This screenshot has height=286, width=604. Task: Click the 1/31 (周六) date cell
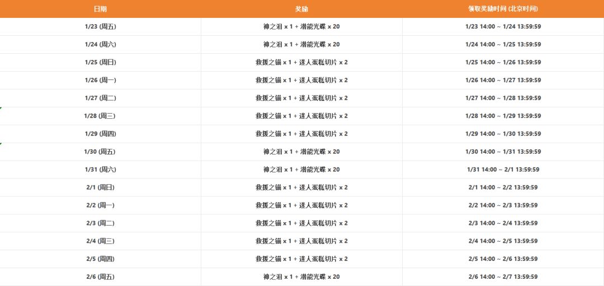pos(100,170)
